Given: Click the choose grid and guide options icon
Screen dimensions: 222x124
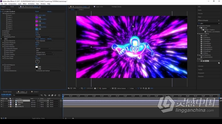Looking at the screenshot, I should tap(82, 88).
